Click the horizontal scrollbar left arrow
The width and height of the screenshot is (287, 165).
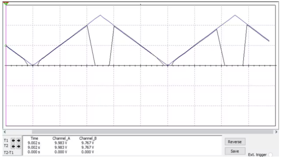[5, 132]
